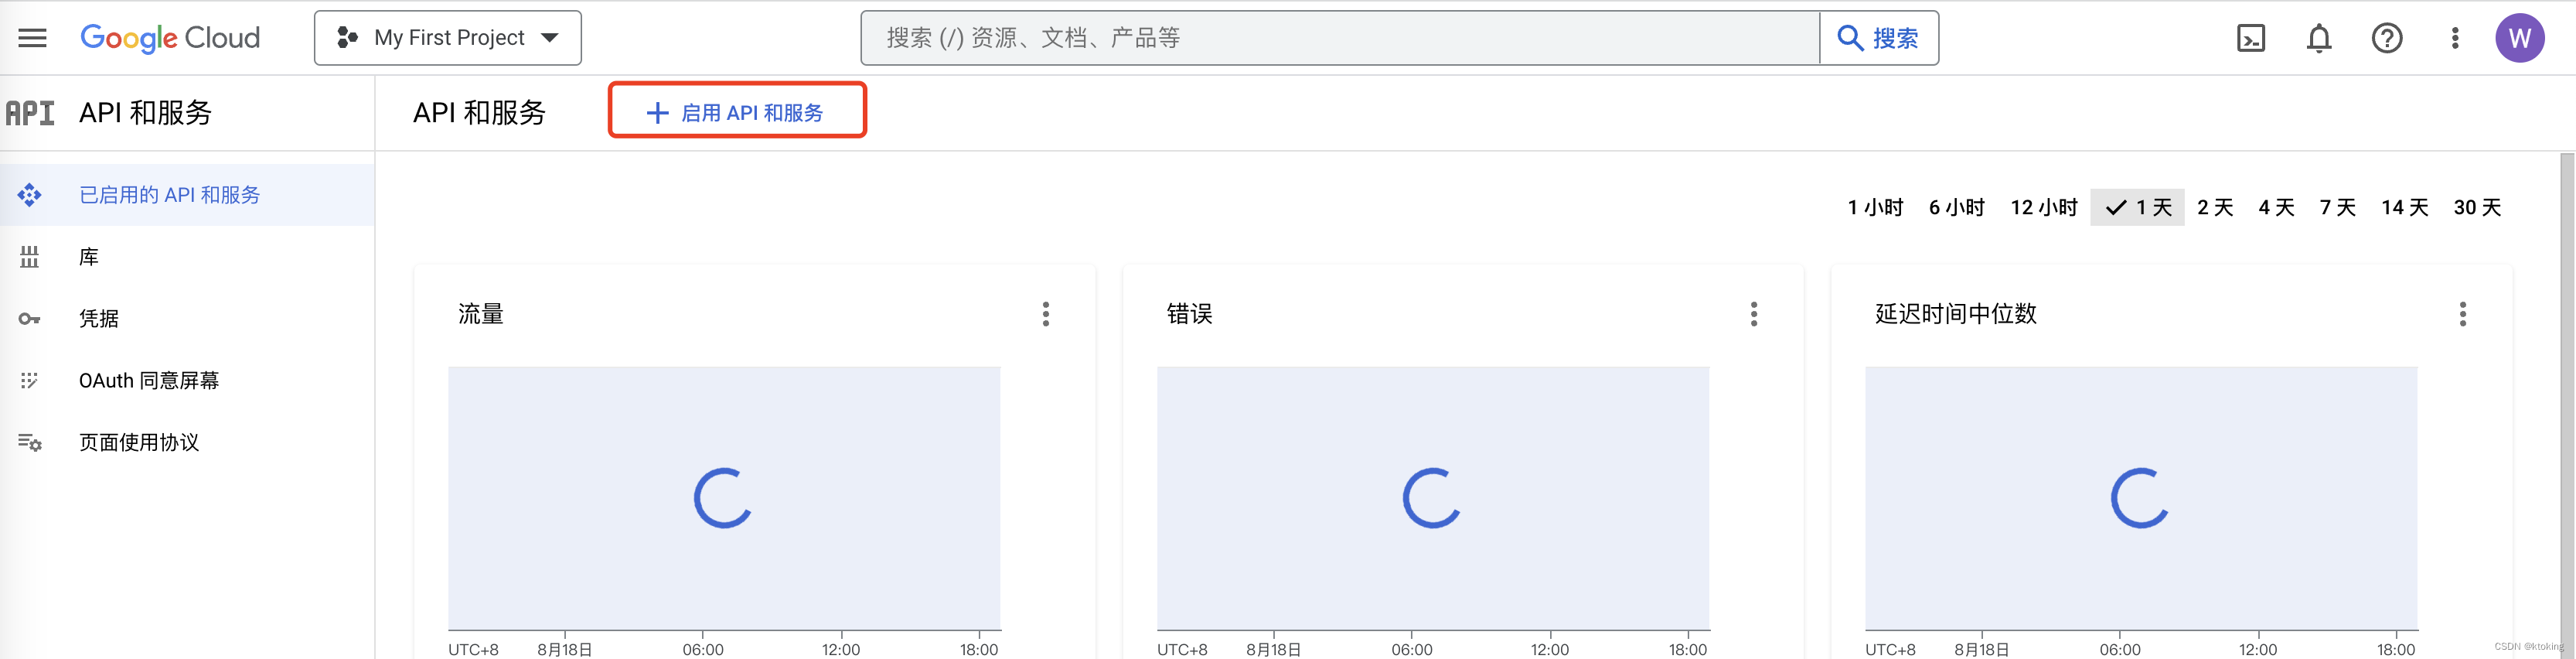This screenshot has width=2576, height=659.
Task: Click the magnifier icon in search button
Action: (x=1850, y=38)
